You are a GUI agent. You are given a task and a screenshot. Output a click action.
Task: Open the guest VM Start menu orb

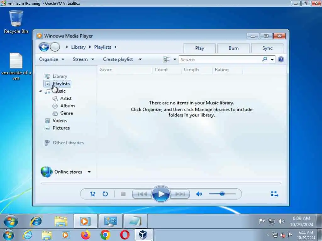click(x=11, y=221)
